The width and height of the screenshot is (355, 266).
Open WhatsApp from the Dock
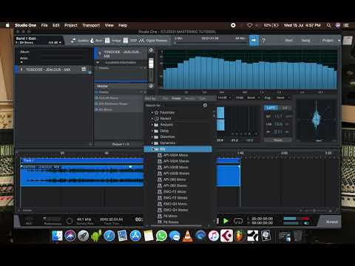(x=161, y=236)
